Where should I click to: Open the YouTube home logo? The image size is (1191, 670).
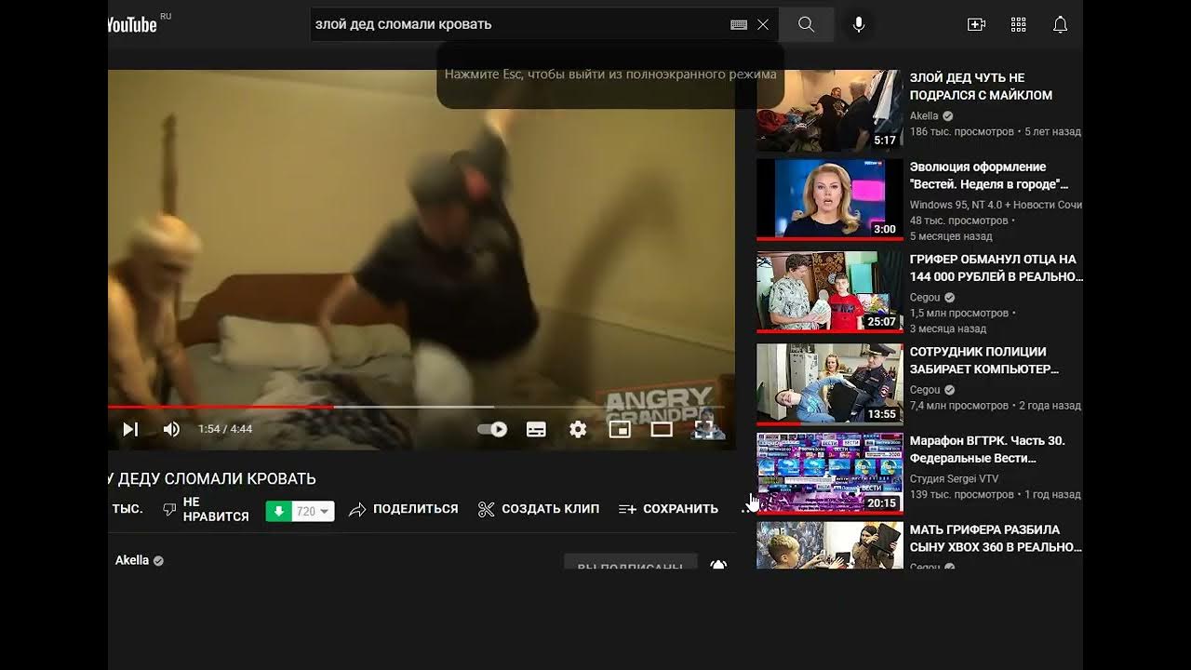pyautogui.click(x=133, y=24)
